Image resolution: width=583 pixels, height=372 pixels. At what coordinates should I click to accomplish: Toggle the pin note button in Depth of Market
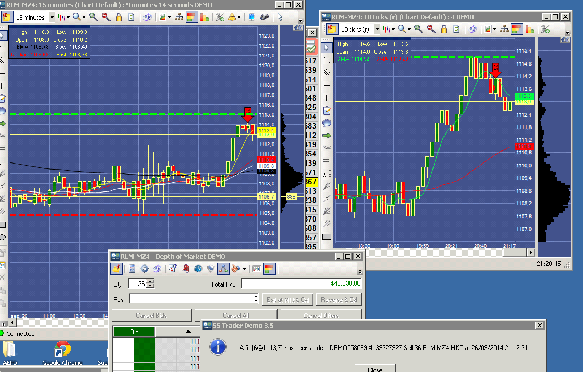[x=117, y=268]
